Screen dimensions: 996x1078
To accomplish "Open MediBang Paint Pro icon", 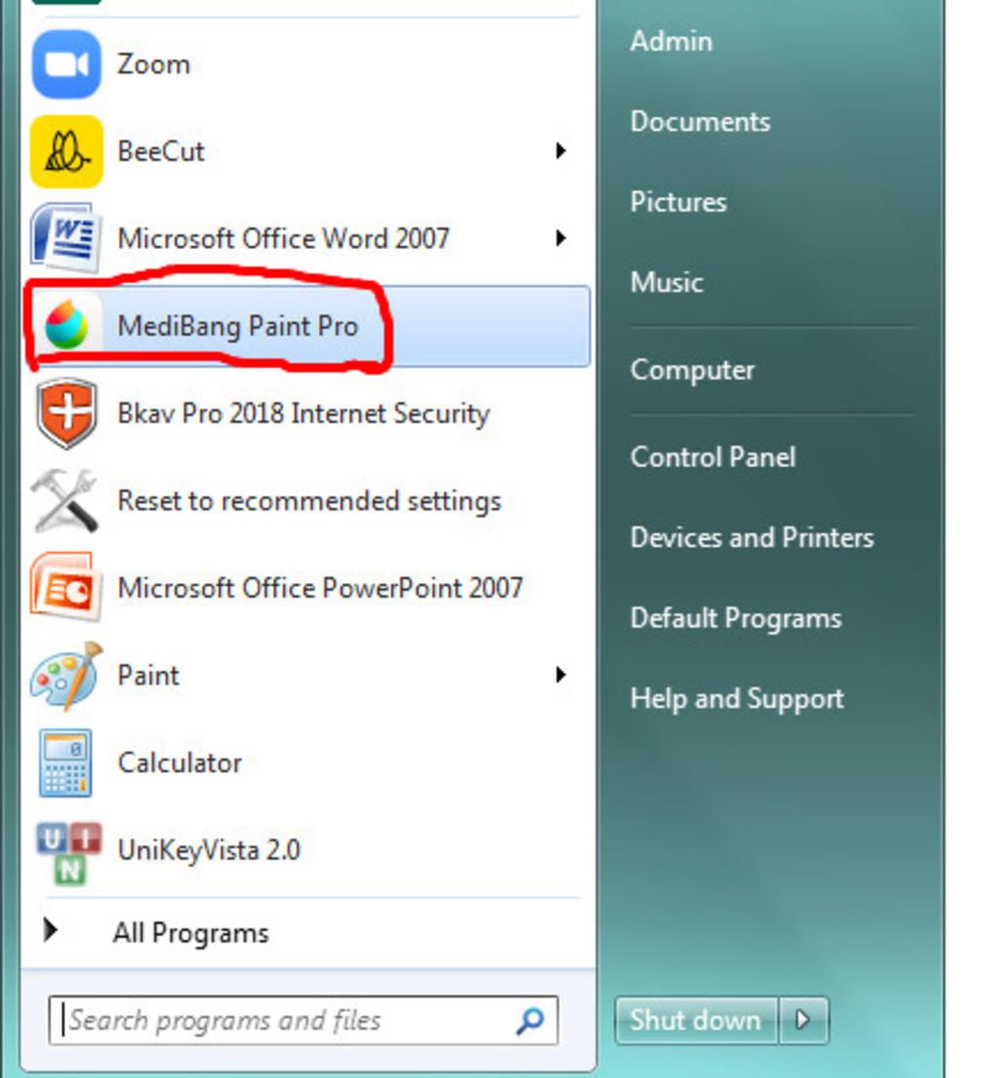I will [x=67, y=326].
